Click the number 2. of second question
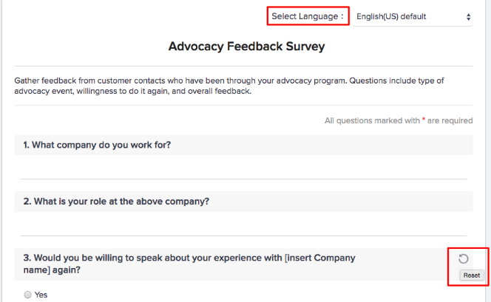The height and width of the screenshot is (302, 491). (27, 201)
